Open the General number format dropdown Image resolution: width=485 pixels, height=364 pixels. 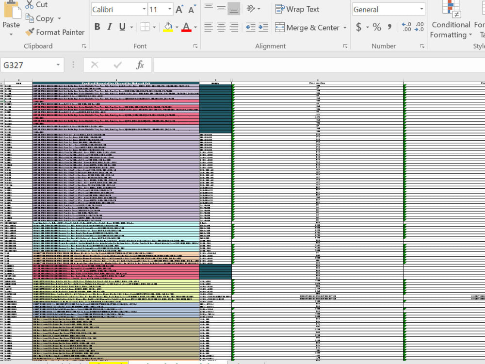(421, 9)
